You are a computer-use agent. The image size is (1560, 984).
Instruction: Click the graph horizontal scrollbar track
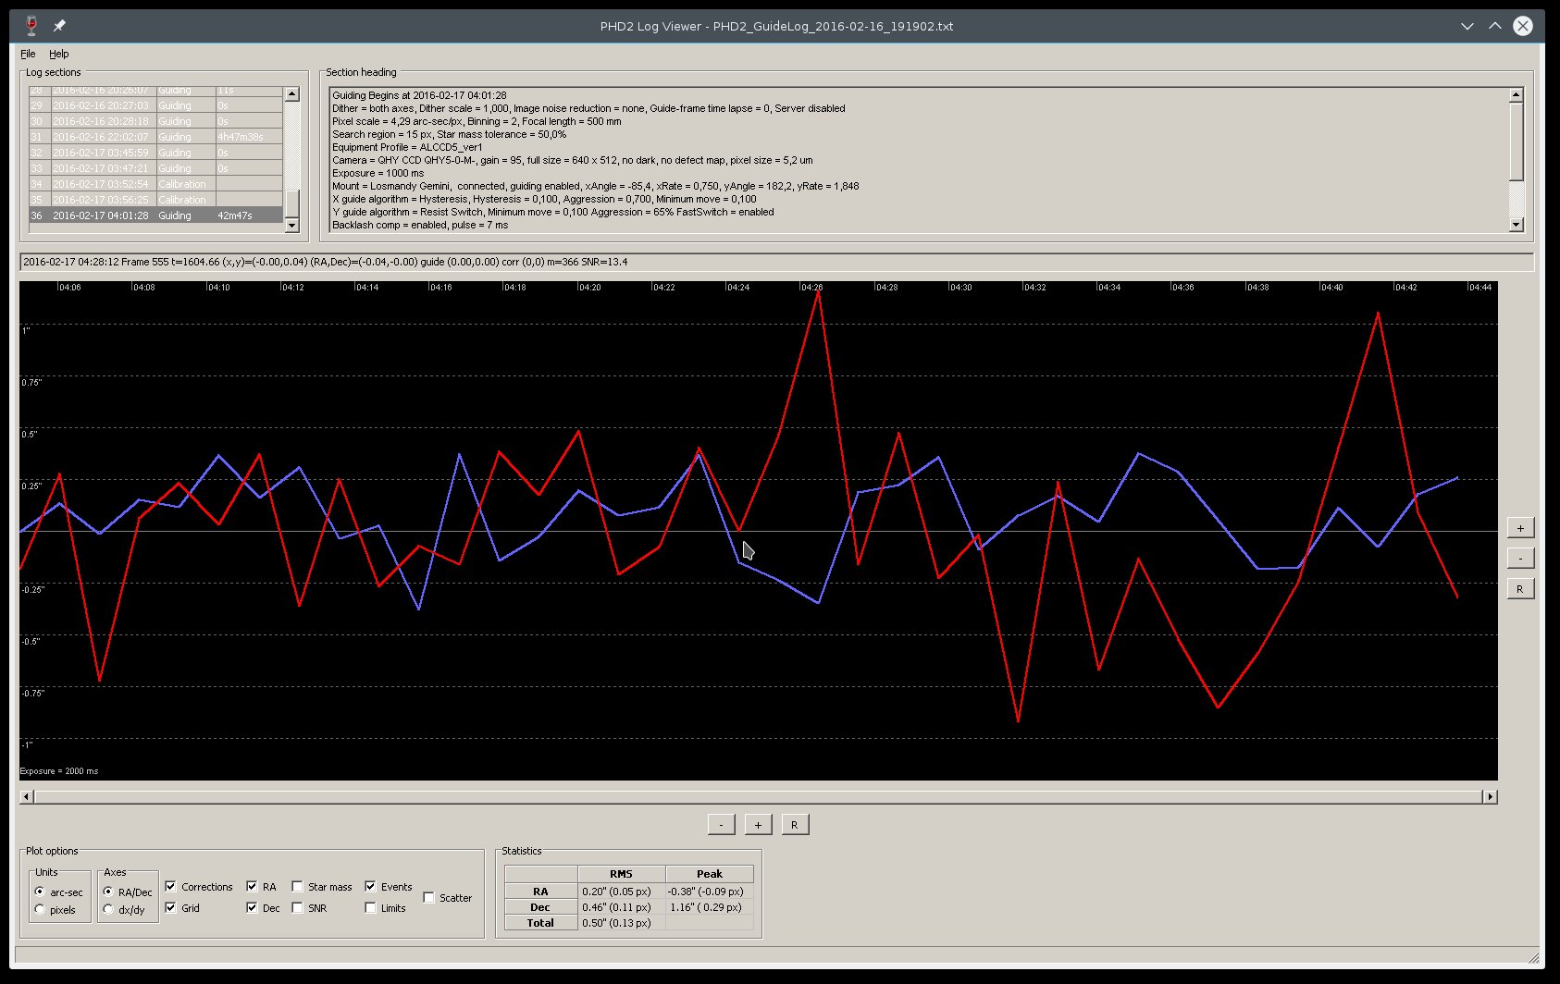point(758,796)
